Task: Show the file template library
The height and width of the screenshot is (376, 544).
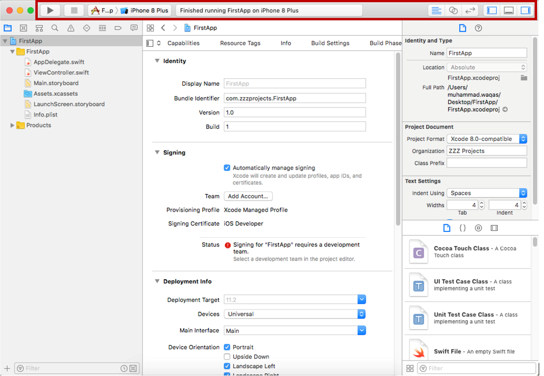Action: (447, 228)
